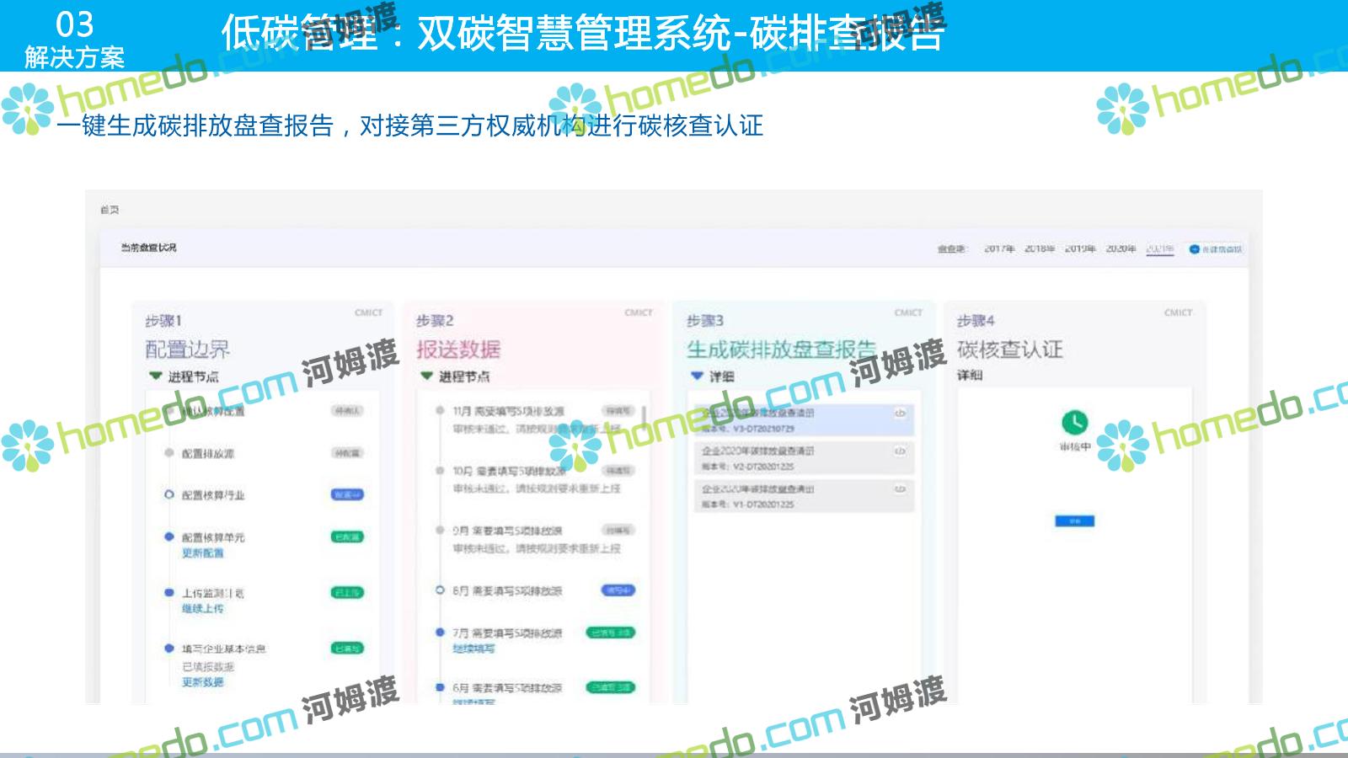
Task: Click the green clock 审核中 status icon
Action: click(x=1074, y=422)
